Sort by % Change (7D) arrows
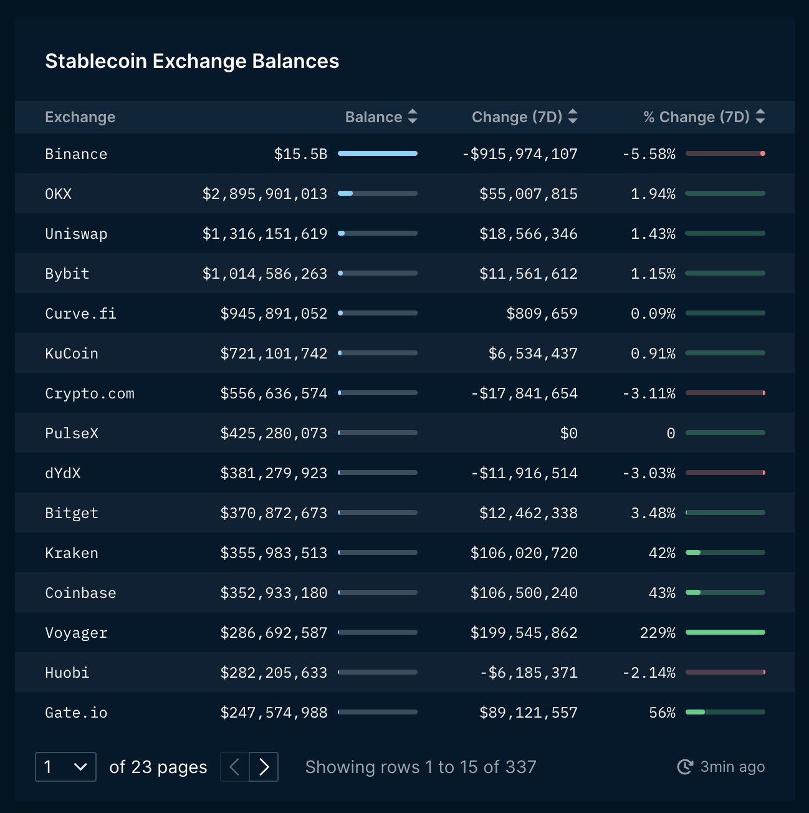The width and height of the screenshot is (809, 813). 760,117
